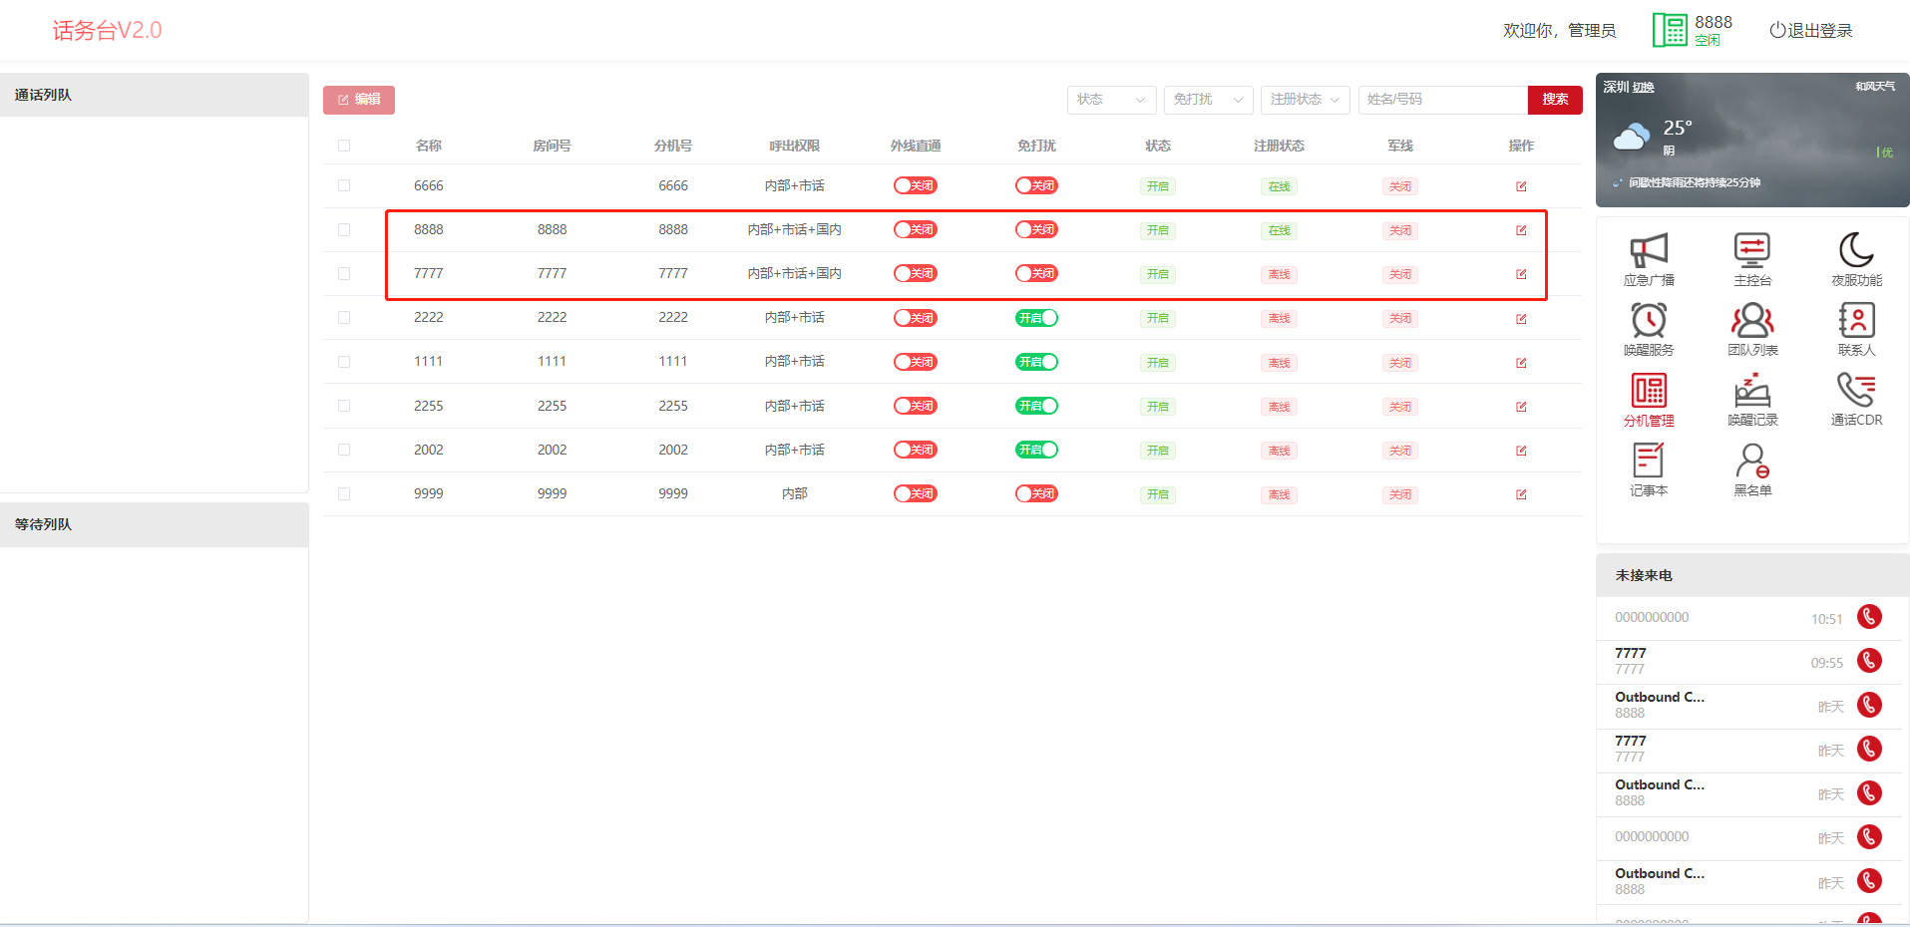The width and height of the screenshot is (1910, 927).
Task: Check the checkbox for extension 7777 row
Action: pos(344,274)
